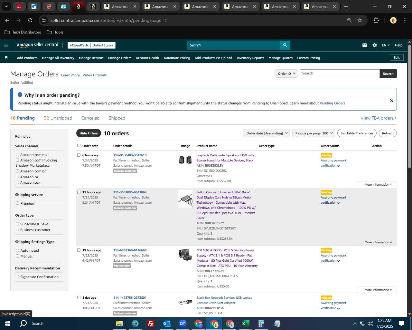Open the settings gear icon
Viewport: 412px width, 330px height.
[x=375, y=45]
